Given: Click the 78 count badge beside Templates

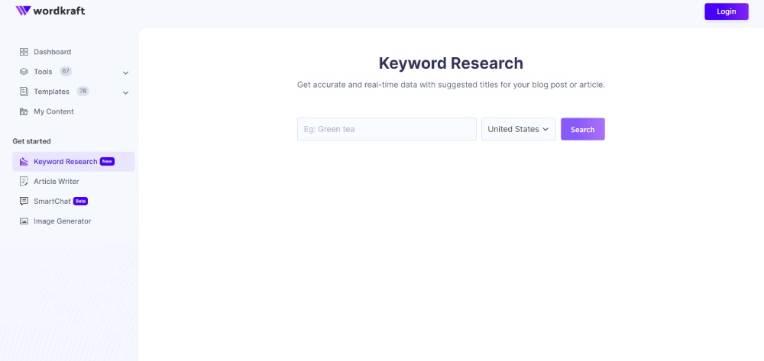Looking at the screenshot, I should pos(83,91).
